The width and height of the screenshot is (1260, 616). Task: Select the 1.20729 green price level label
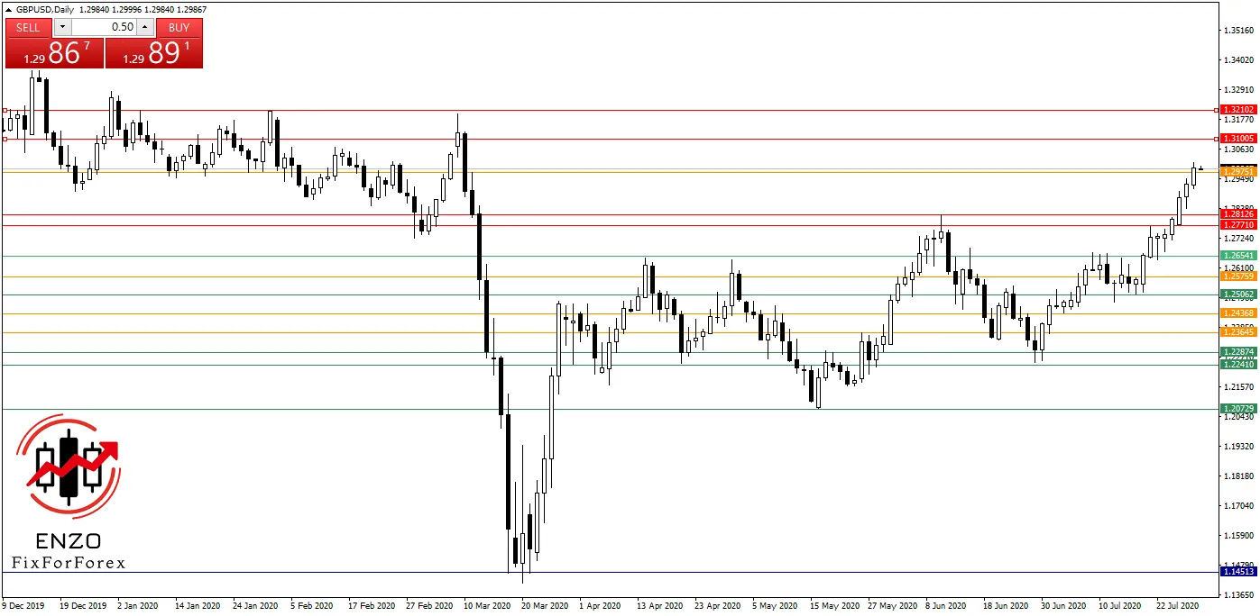point(1237,410)
